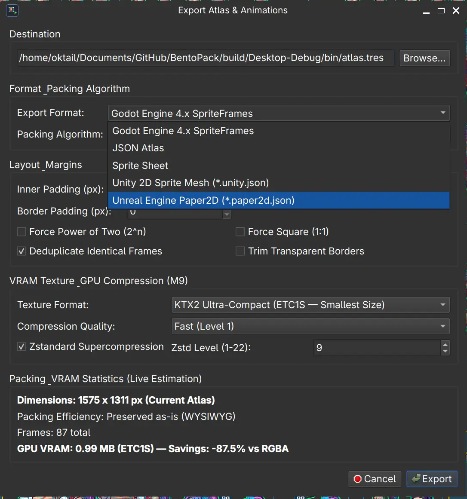Close the Export Atlas dialog
The width and height of the screenshot is (467, 499).
tap(456, 11)
